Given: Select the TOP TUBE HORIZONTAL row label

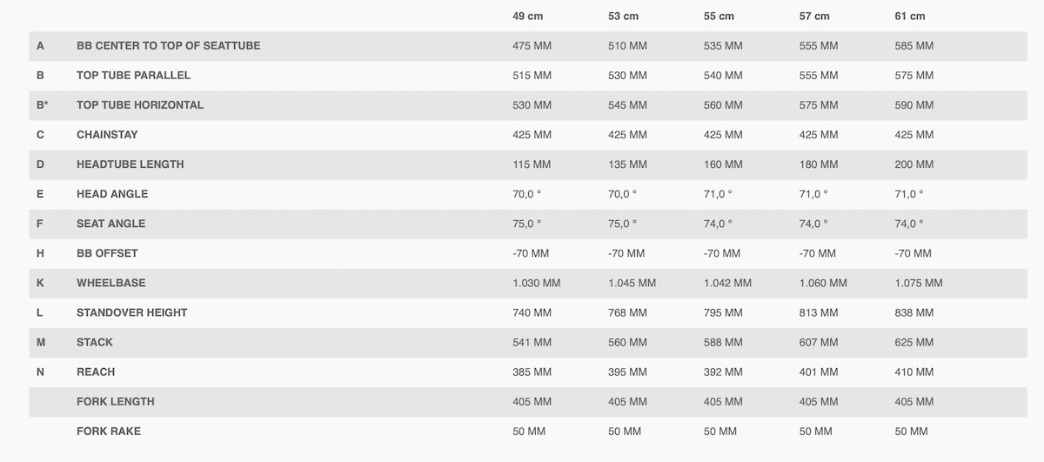Looking at the screenshot, I should pyautogui.click(x=140, y=105).
